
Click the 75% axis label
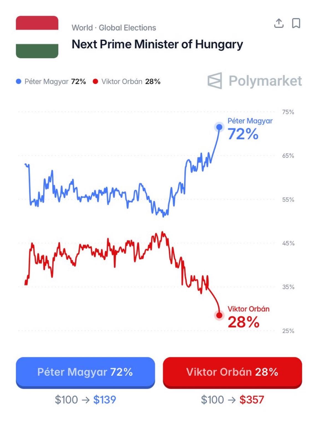[x=288, y=112]
